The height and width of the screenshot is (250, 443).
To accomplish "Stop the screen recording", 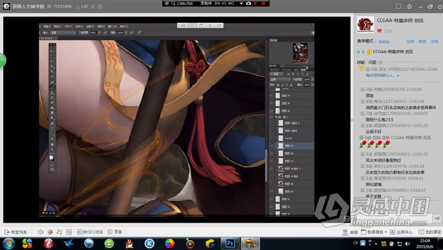I will (263, 3).
